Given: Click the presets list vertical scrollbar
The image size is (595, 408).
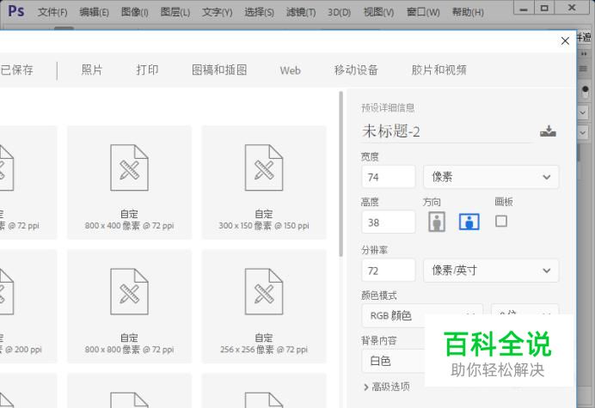Looking at the screenshot, I should click(x=341, y=174).
